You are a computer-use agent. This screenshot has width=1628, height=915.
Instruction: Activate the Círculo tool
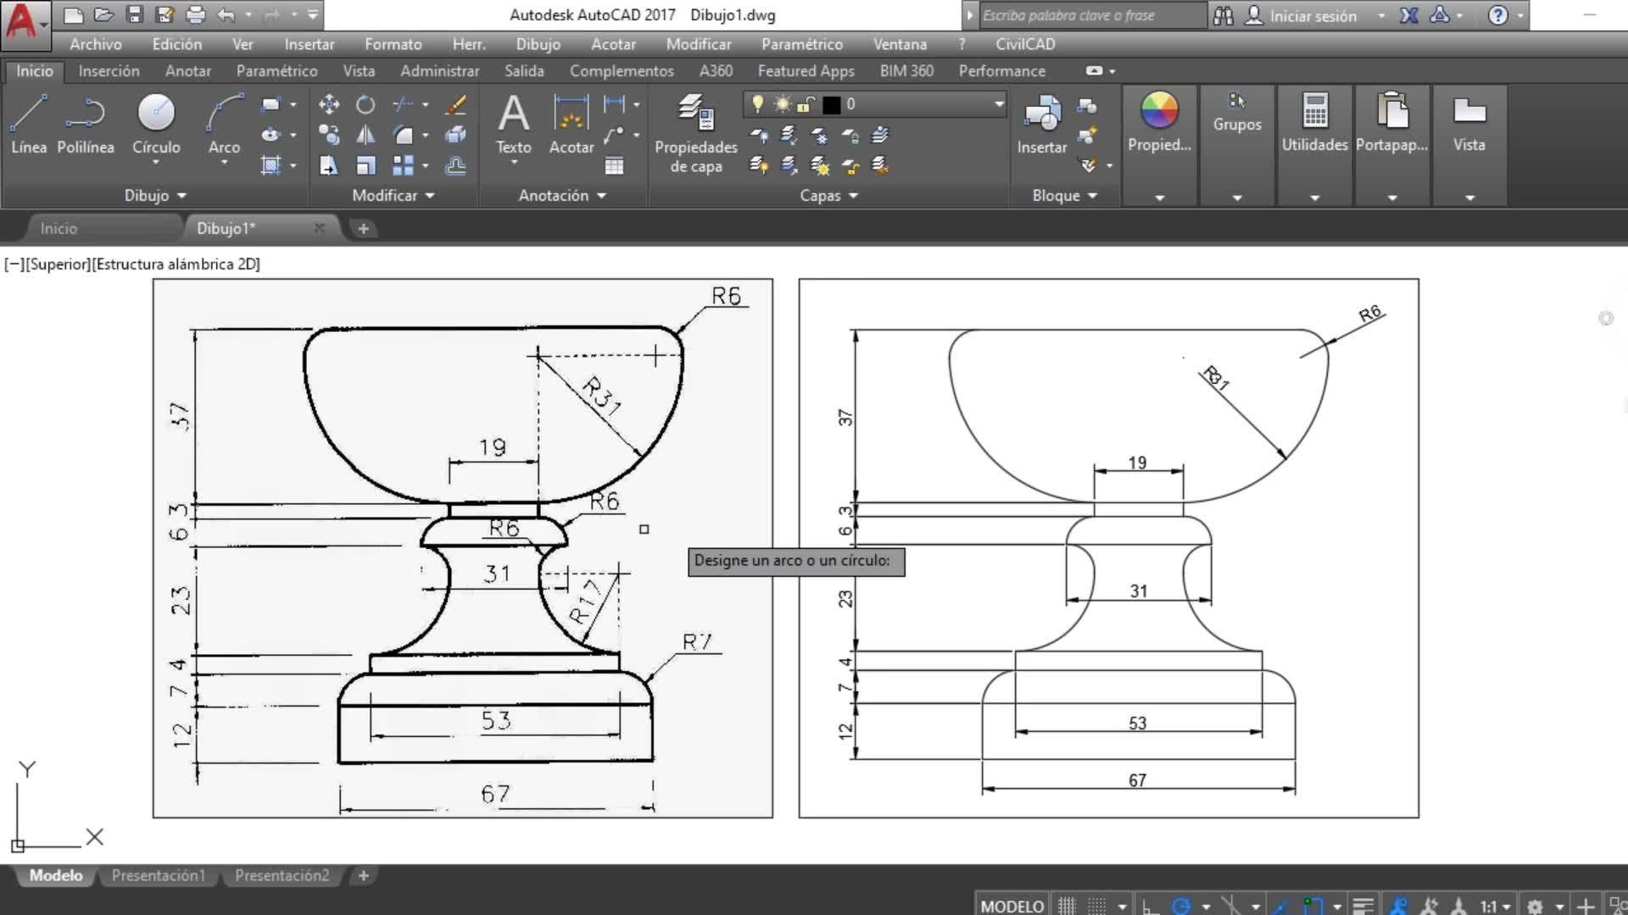coord(156,124)
